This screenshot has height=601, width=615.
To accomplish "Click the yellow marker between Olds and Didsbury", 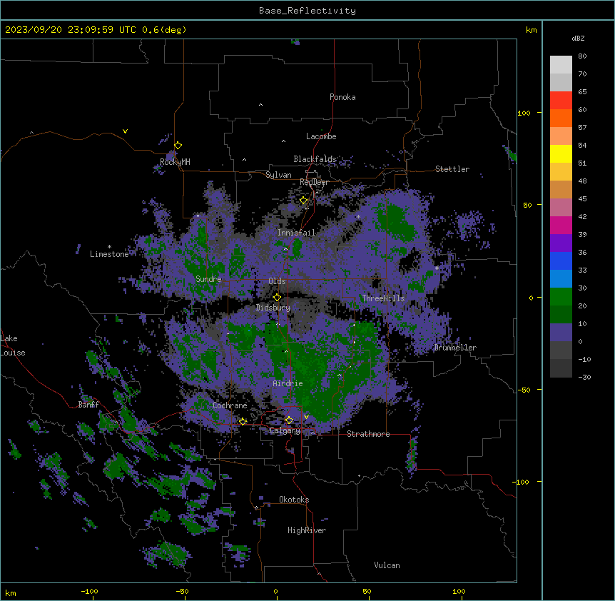I will 277,297.
